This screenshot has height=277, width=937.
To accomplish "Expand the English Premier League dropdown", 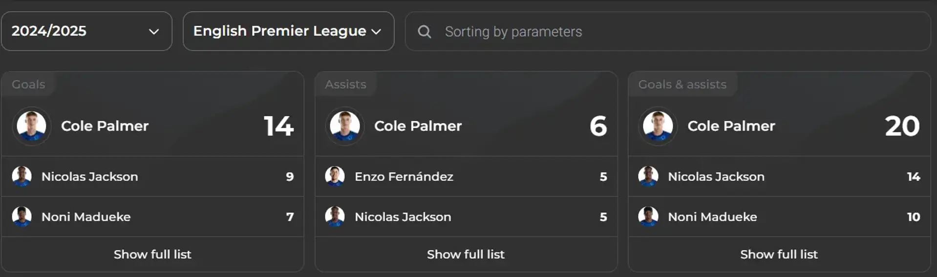I will point(288,31).
